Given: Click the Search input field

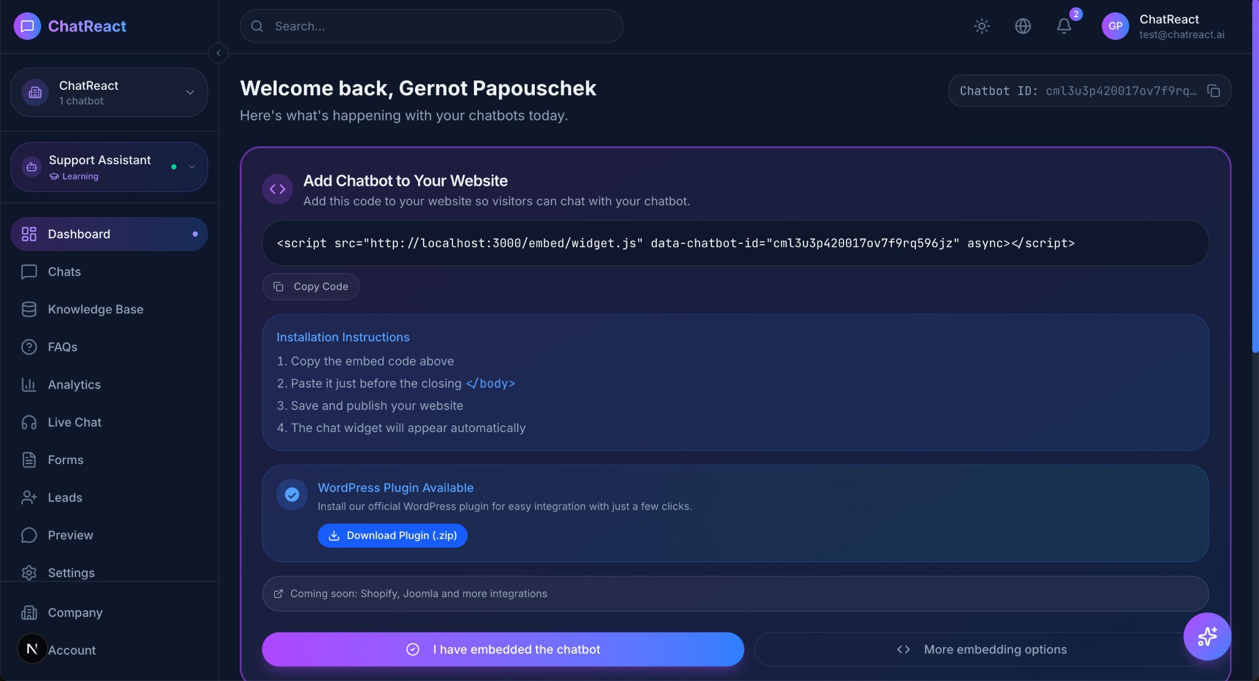Looking at the screenshot, I should click(x=430, y=26).
